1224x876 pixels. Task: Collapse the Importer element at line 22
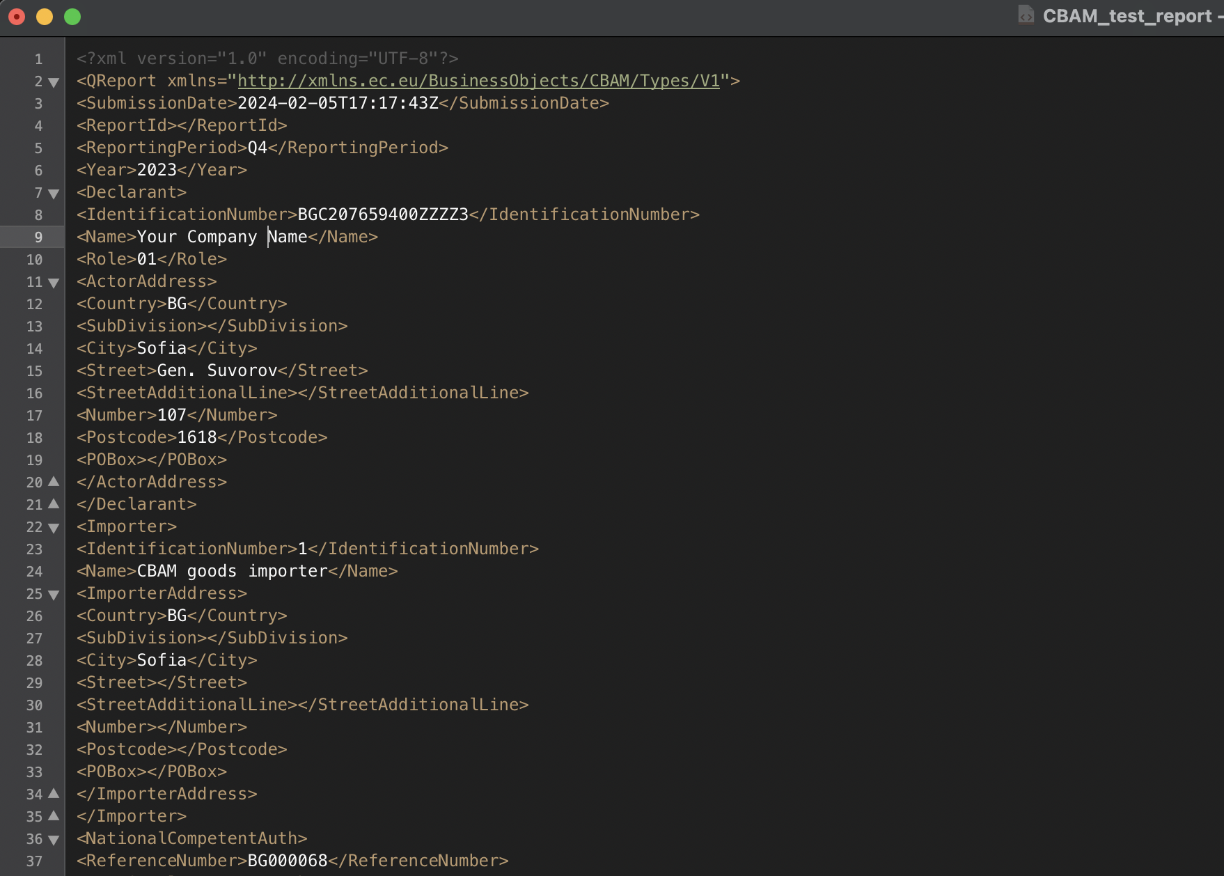click(x=54, y=528)
